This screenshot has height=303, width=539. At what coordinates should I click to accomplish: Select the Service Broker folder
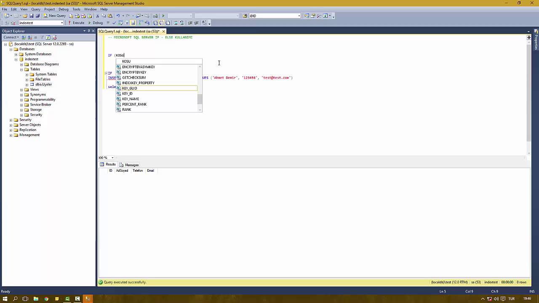click(40, 105)
